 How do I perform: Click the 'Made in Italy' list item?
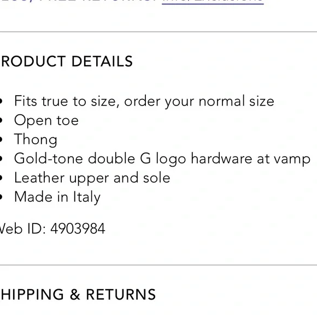click(57, 197)
